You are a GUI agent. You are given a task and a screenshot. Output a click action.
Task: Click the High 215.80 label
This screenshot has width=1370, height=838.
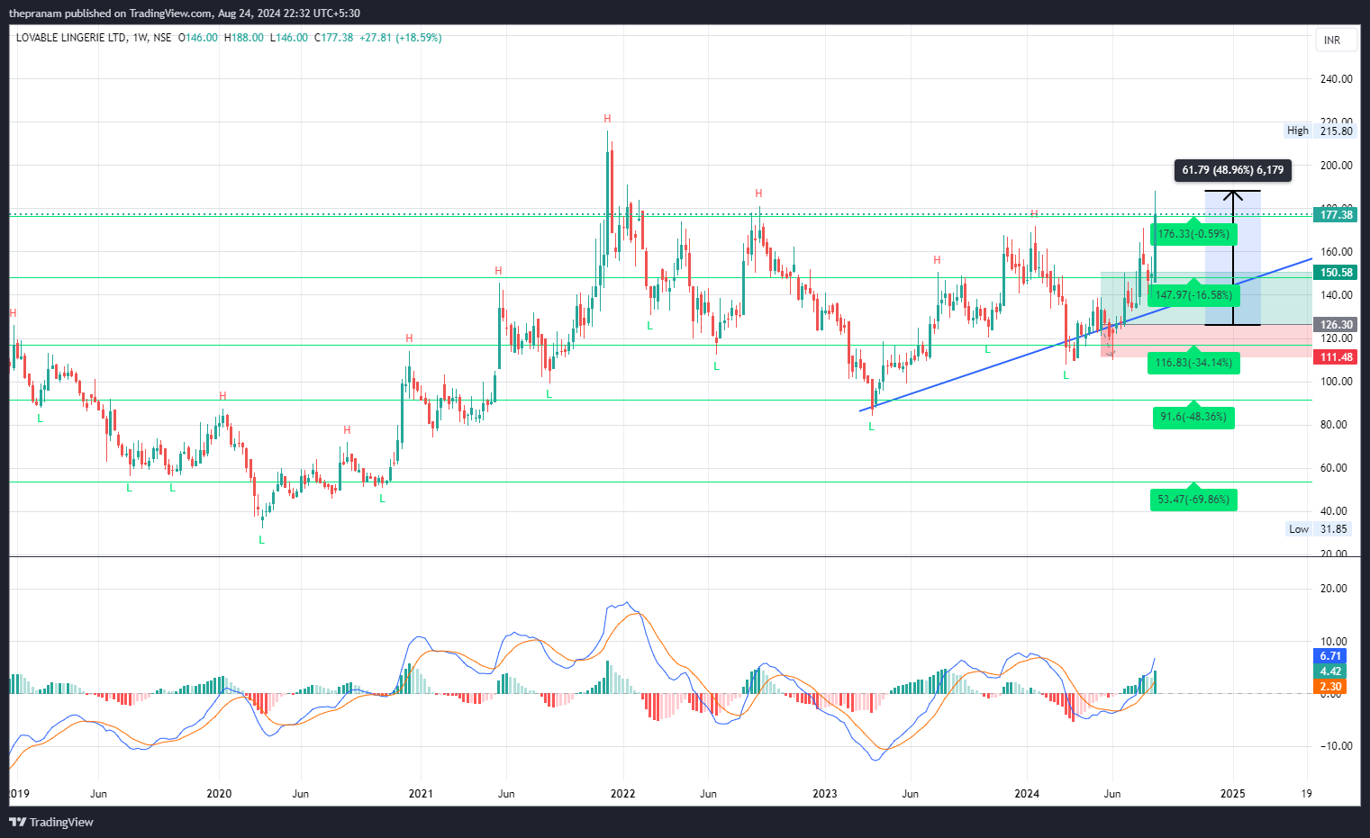(x=1320, y=131)
